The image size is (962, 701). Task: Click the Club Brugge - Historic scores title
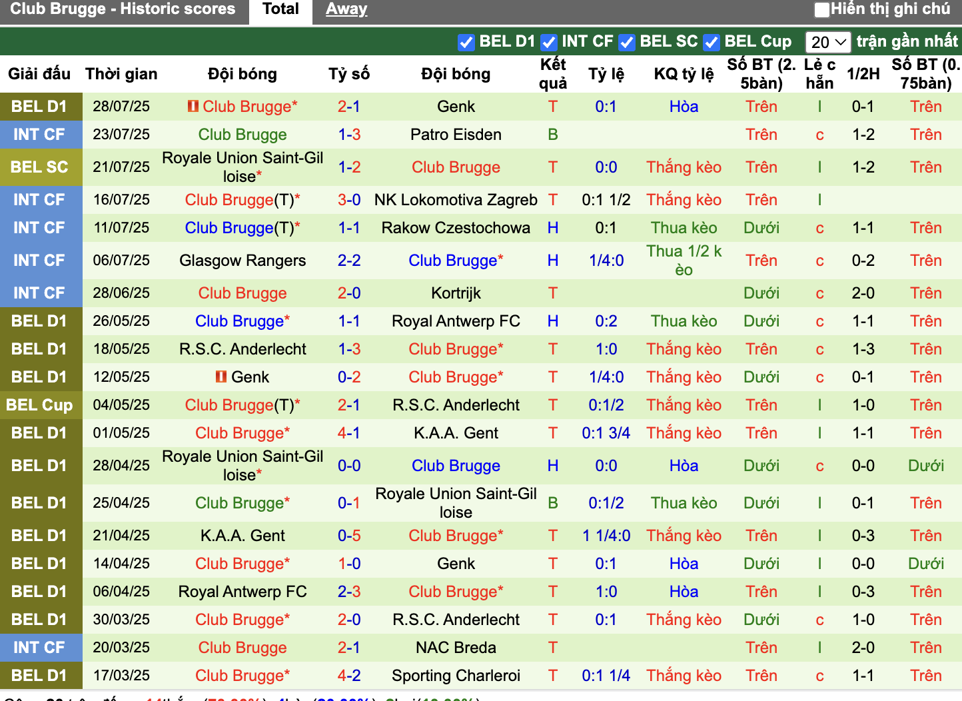point(123,9)
